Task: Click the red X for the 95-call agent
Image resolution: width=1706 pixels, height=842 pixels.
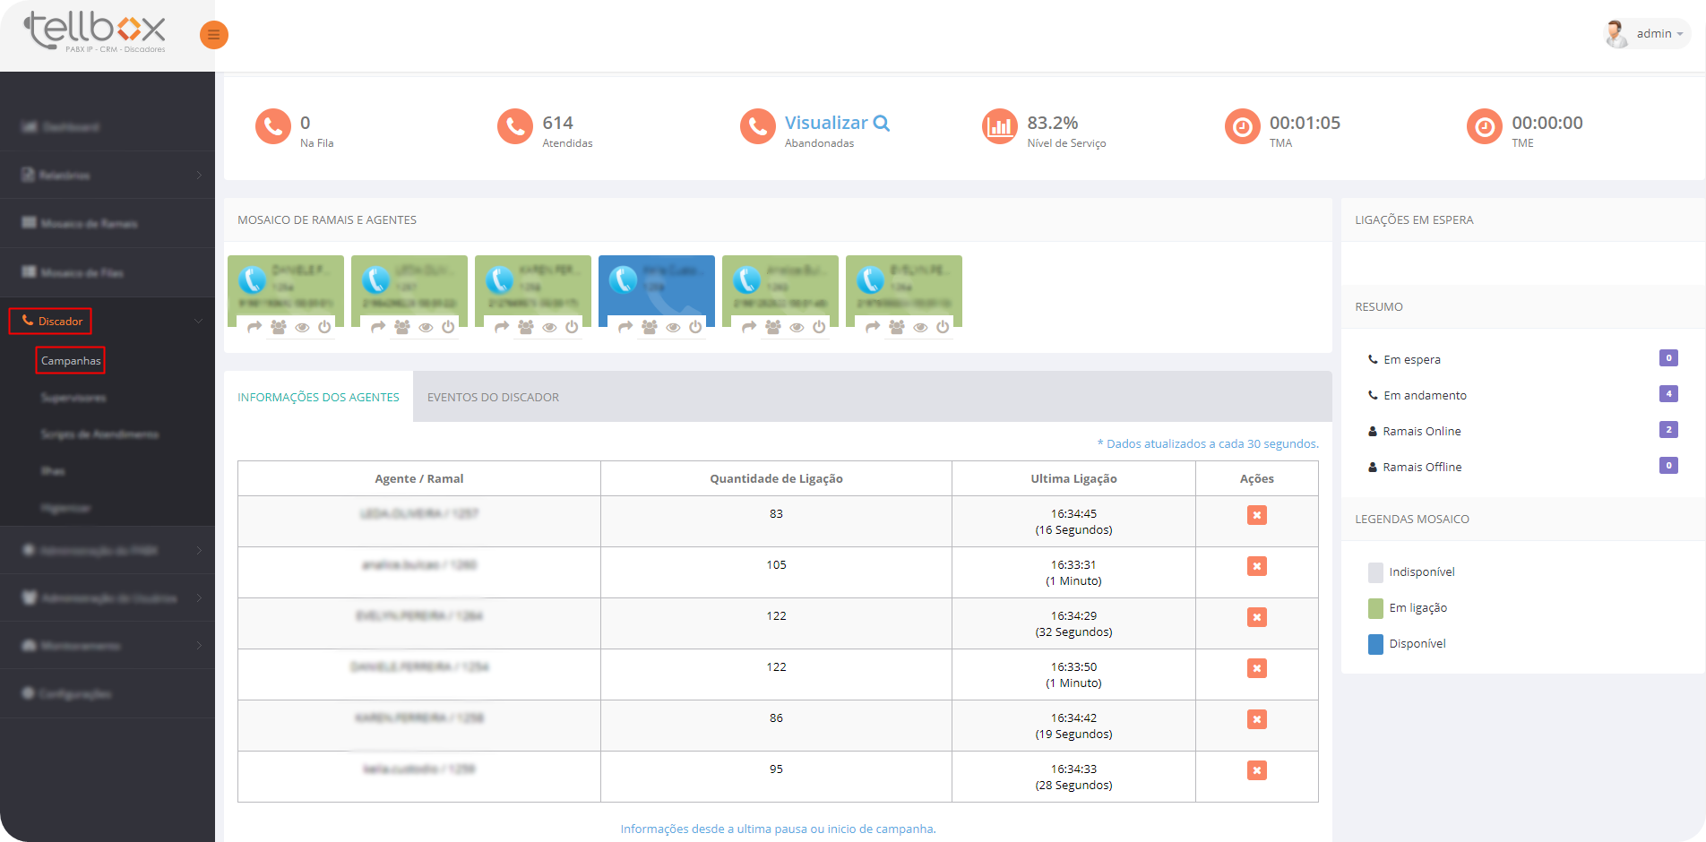Action: coord(1256,770)
